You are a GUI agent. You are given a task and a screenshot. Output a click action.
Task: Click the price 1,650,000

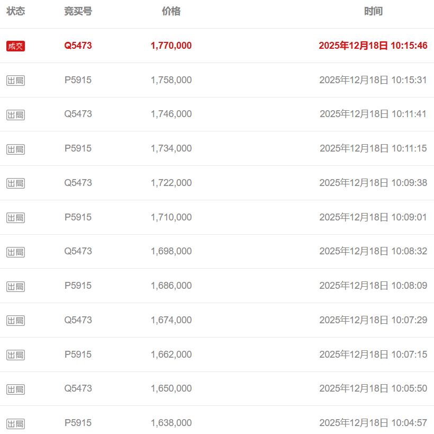(x=171, y=388)
